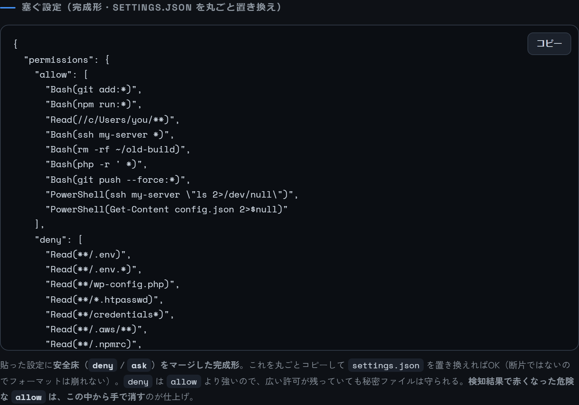
Task: Click the PowerShell ssh my-server ls line
Action: [x=172, y=195]
